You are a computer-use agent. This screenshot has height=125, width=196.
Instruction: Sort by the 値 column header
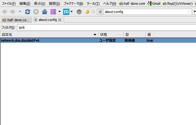(171, 35)
